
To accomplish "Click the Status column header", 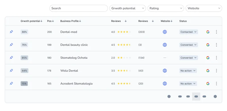I will coord(183,21).
